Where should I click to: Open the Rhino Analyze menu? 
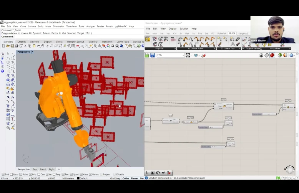tap(90, 26)
